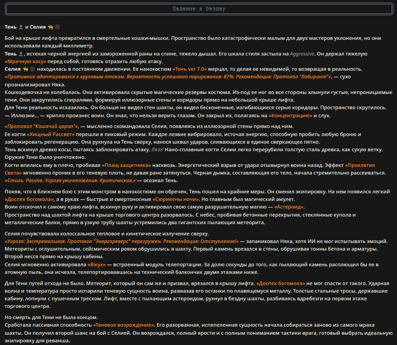Click the cat emoji after Селия in heading
This screenshot has width=397, height=345.
coord(51,27)
